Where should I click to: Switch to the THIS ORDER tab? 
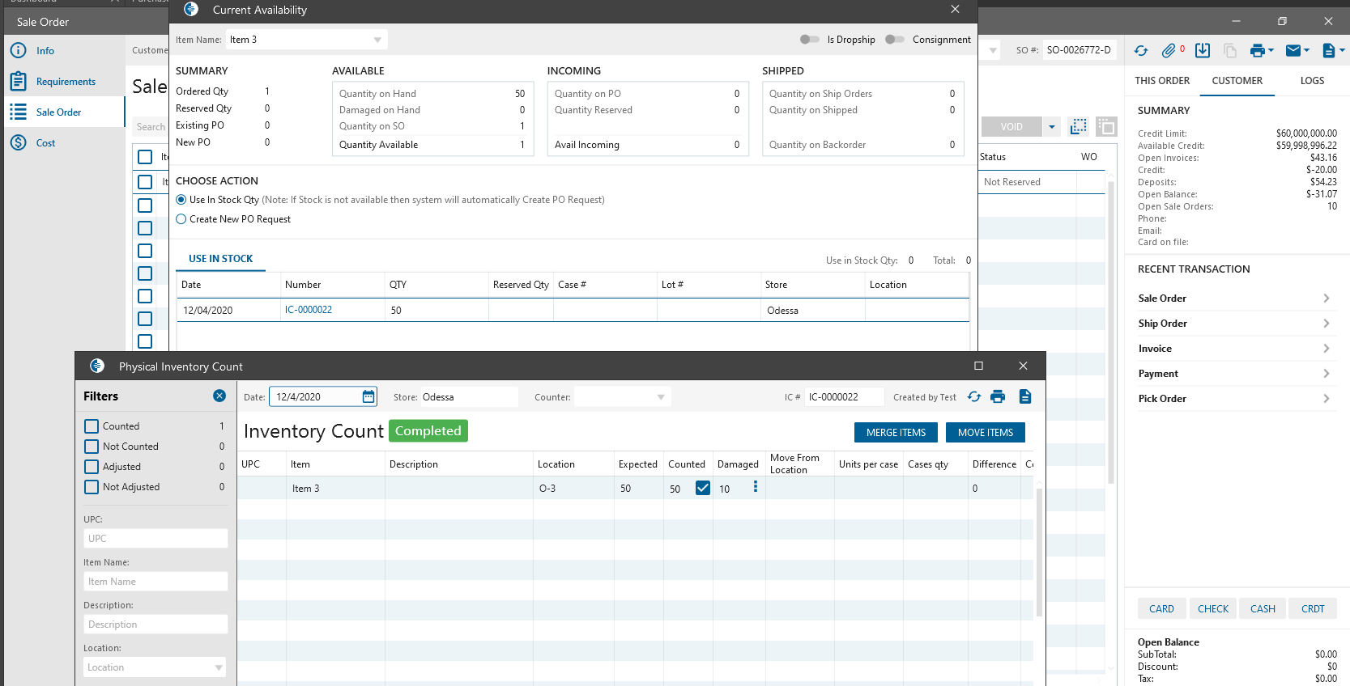pyautogui.click(x=1161, y=81)
